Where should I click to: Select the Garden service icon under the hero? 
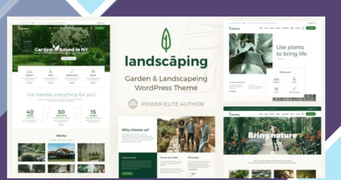click(x=30, y=72)
